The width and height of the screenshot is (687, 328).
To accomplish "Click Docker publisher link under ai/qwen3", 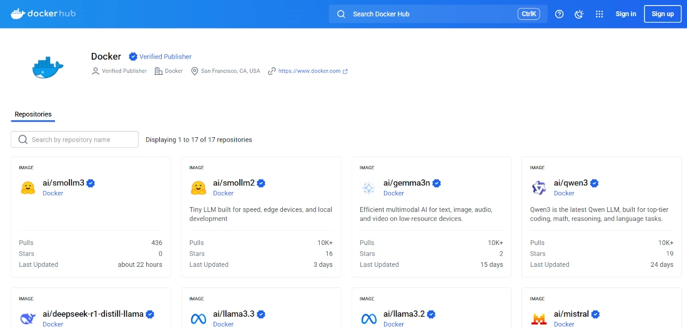I will pos(564,193).
